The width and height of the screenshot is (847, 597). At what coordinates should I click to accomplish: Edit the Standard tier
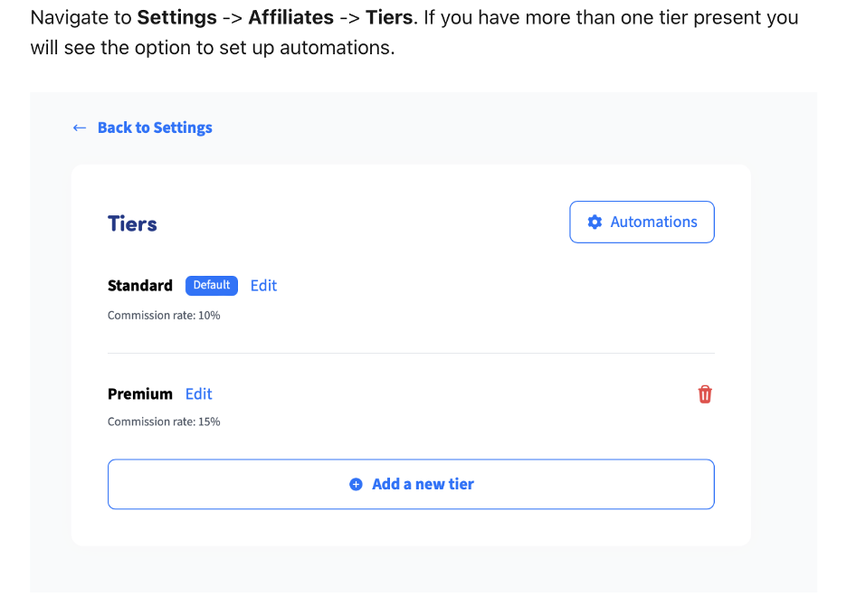[263, 286]
